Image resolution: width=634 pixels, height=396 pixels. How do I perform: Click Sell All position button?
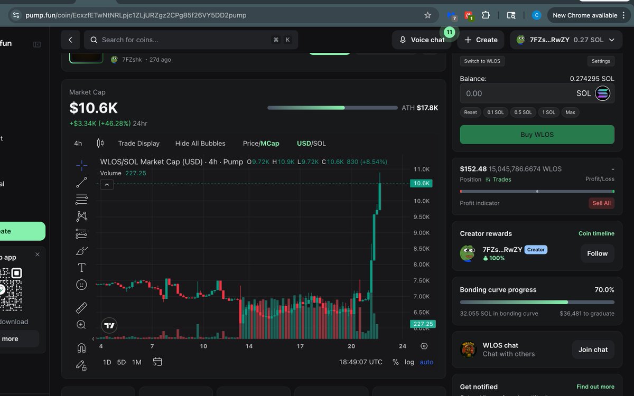click(601, 203)
